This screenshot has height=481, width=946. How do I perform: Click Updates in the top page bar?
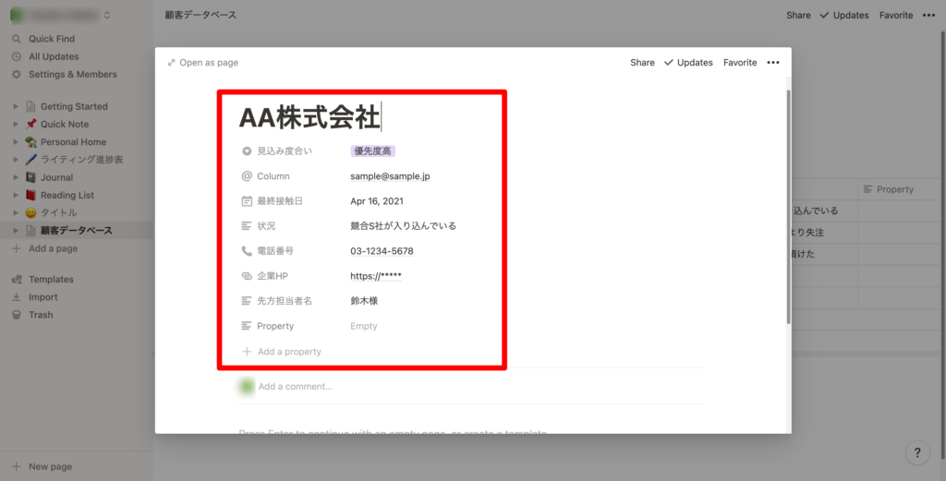click(844, 15)
